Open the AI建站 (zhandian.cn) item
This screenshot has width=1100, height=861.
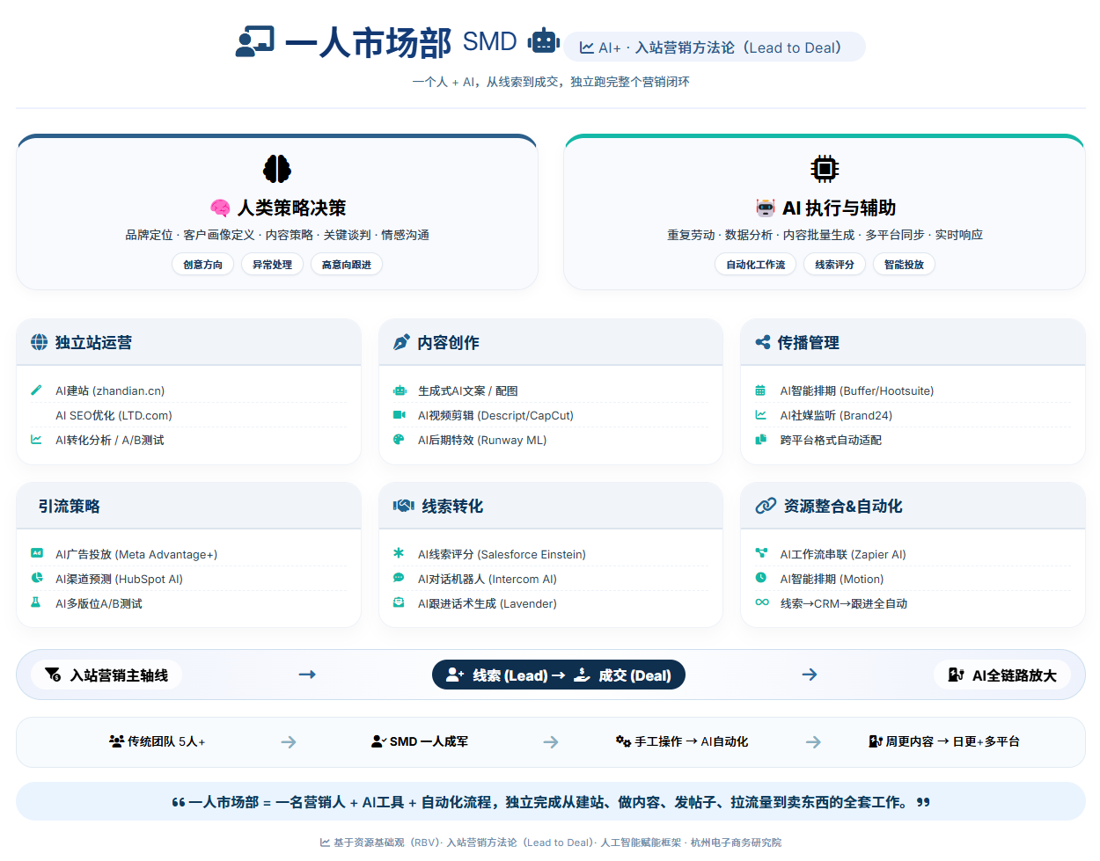(110, 390)
